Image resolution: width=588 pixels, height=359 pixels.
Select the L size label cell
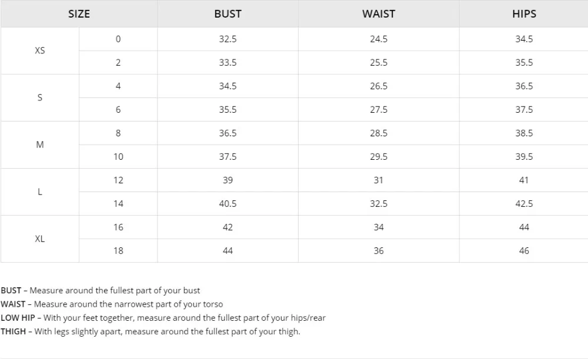pos(40,192)
